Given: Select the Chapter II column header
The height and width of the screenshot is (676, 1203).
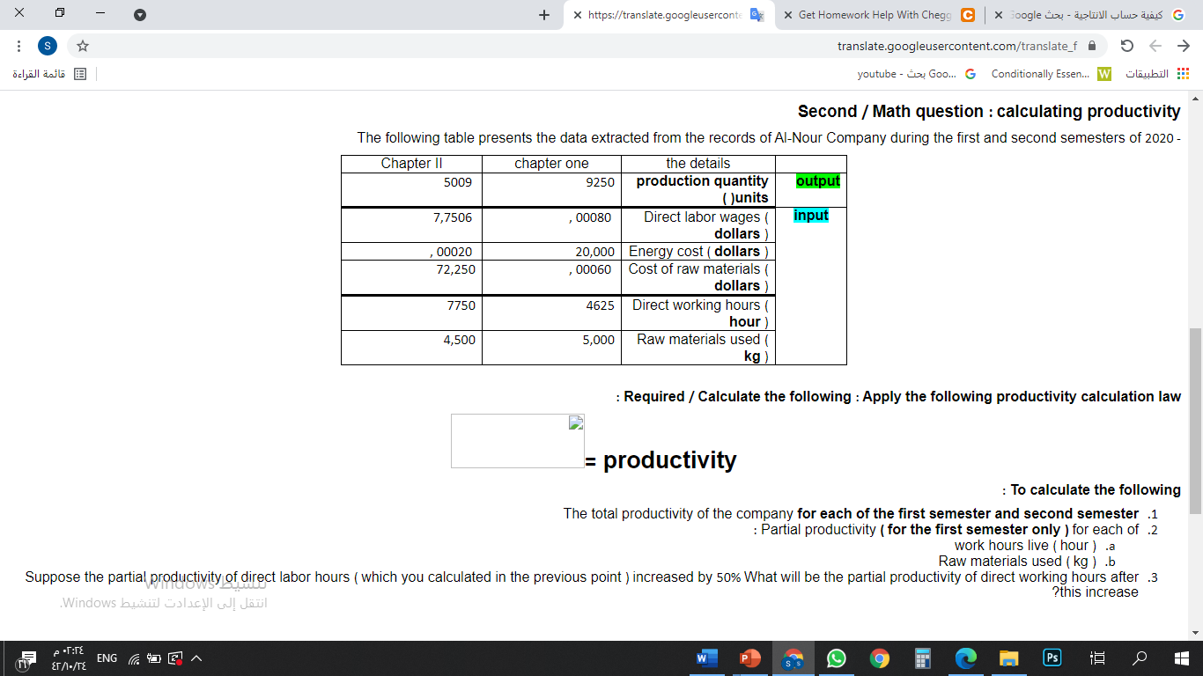Looking at the screenshot, I should (x=411, y=164).
